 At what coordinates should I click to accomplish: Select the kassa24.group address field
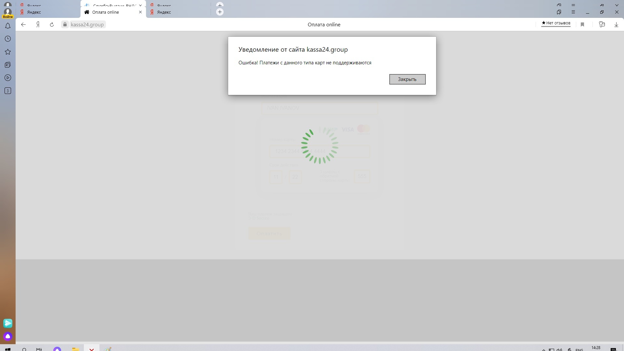point(87,25)
